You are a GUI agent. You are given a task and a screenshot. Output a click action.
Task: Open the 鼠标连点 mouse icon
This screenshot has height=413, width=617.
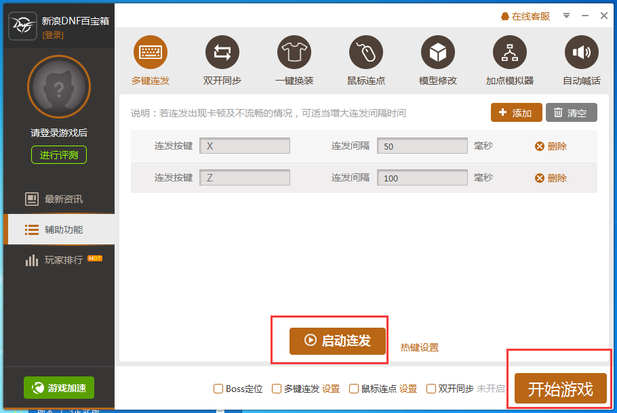366,52
